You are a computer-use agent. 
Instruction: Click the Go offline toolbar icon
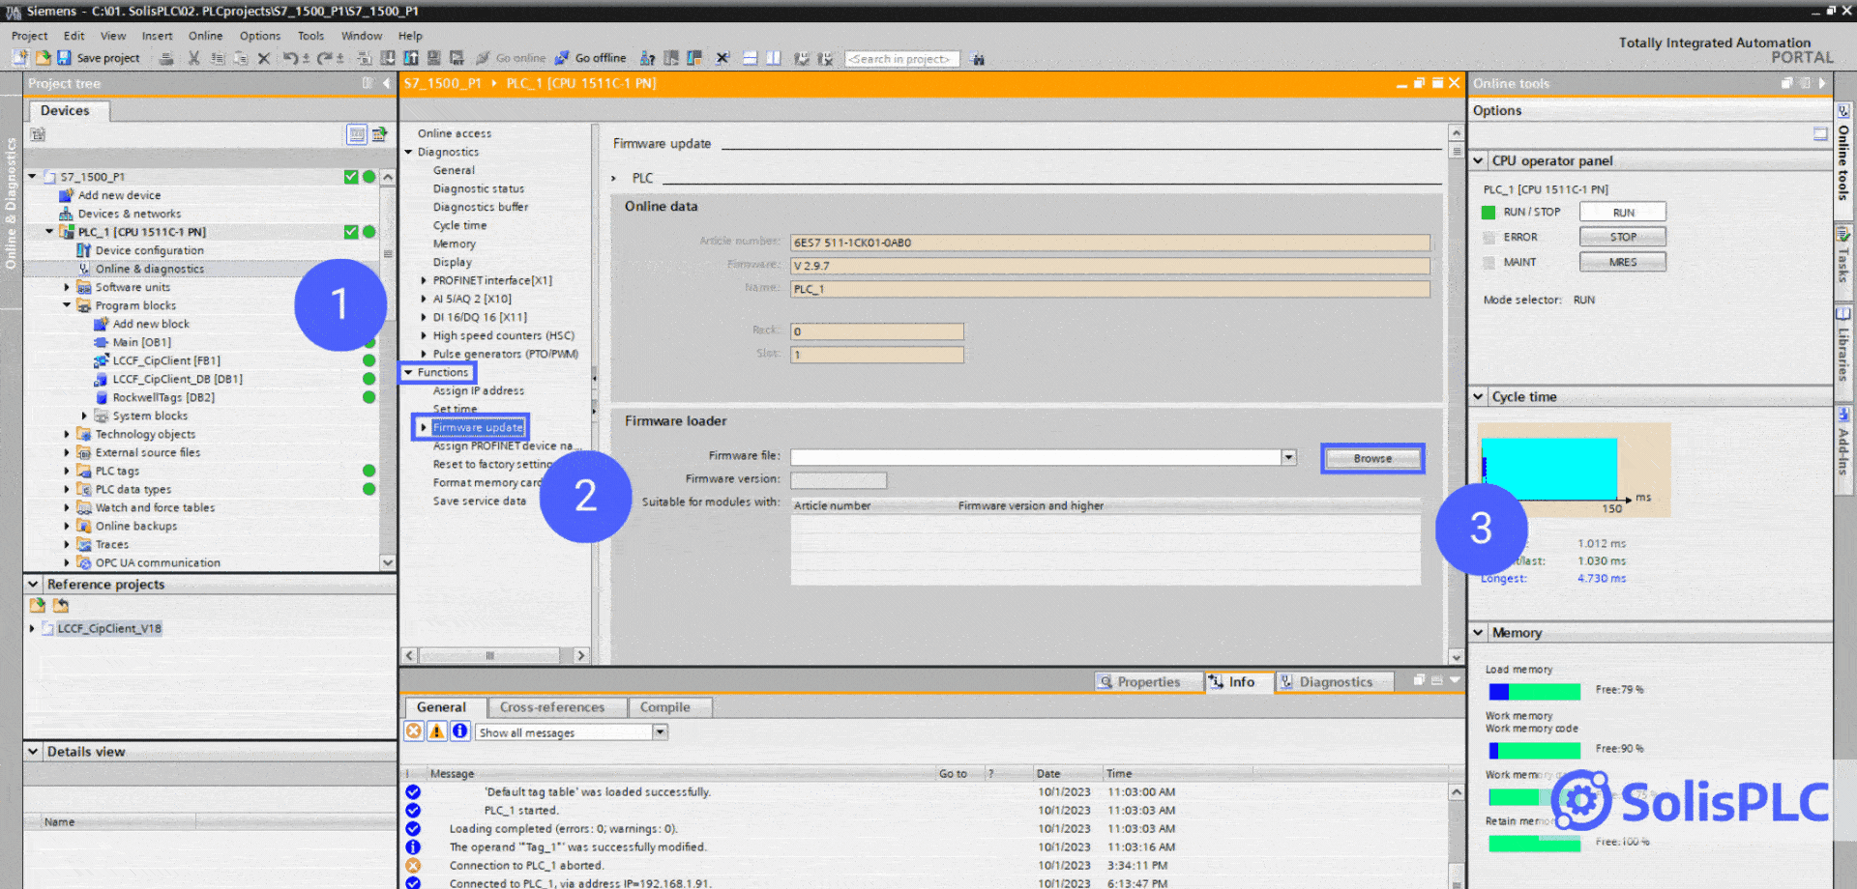[x=590, y=58]
